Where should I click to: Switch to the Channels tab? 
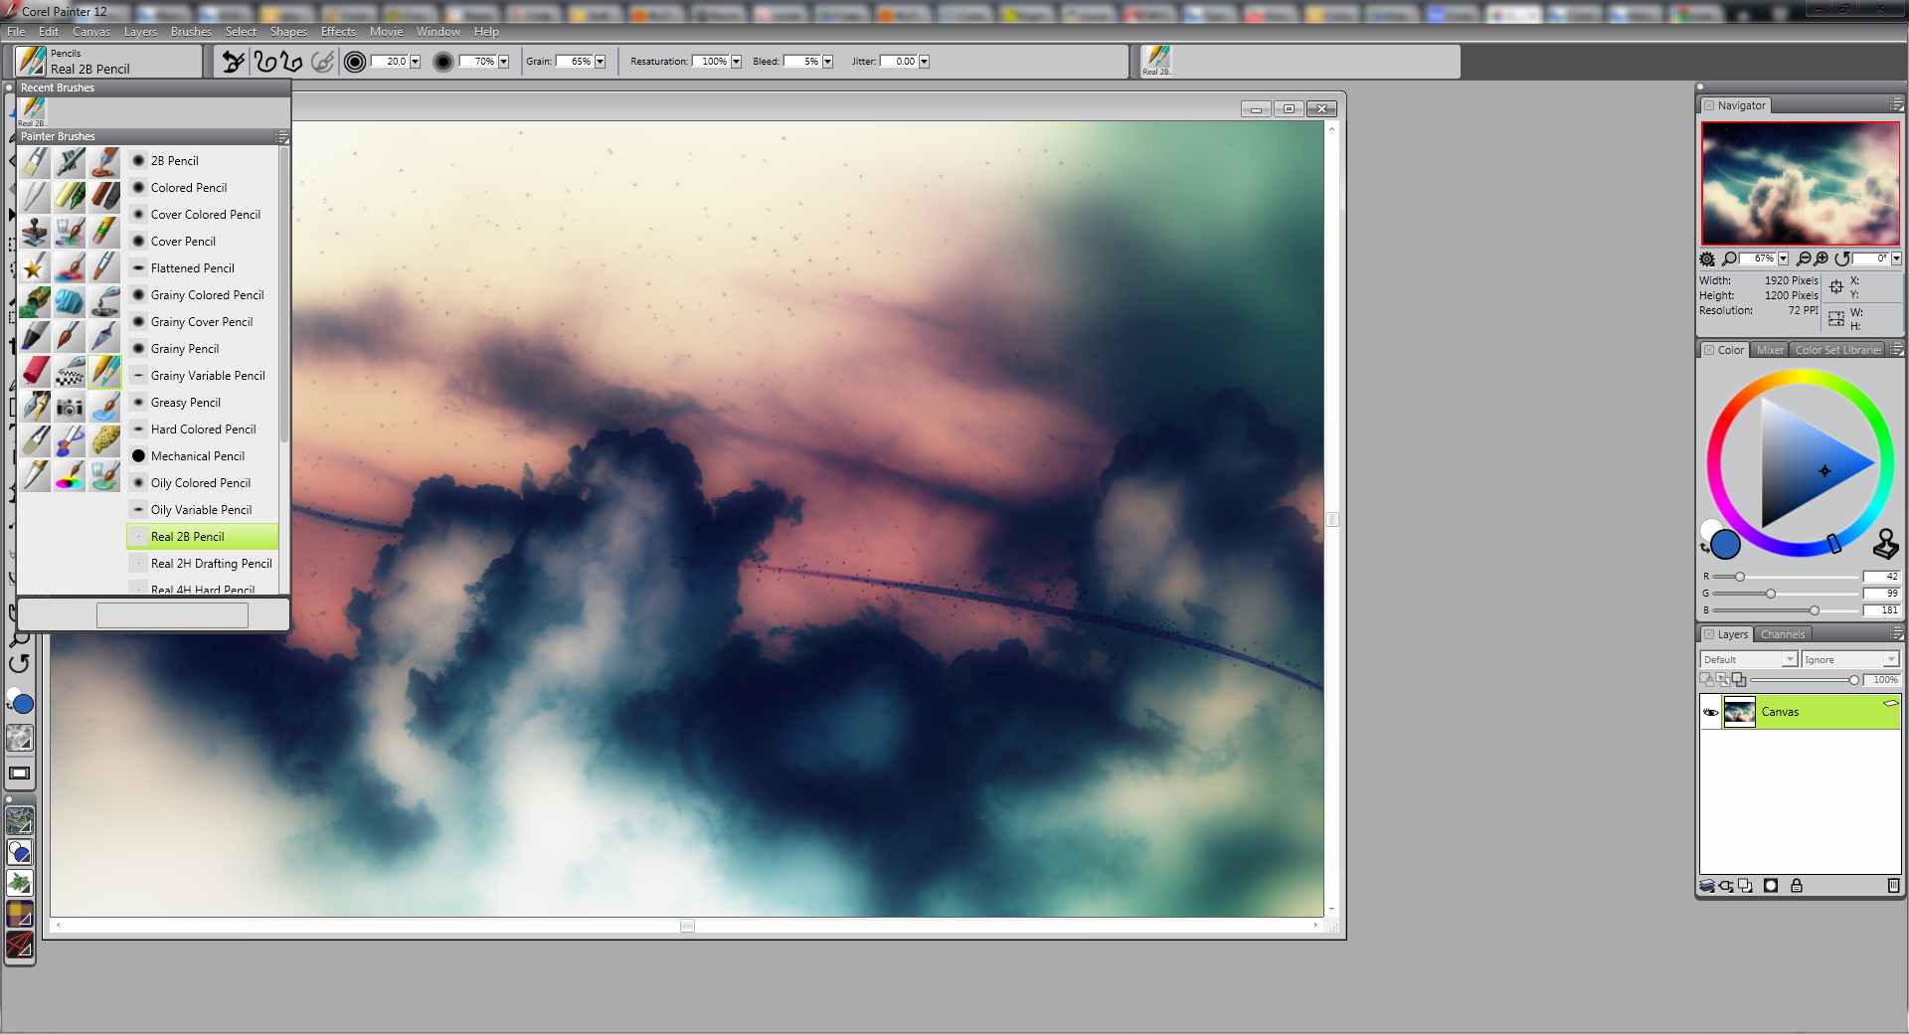click(x=1783, y=634)
